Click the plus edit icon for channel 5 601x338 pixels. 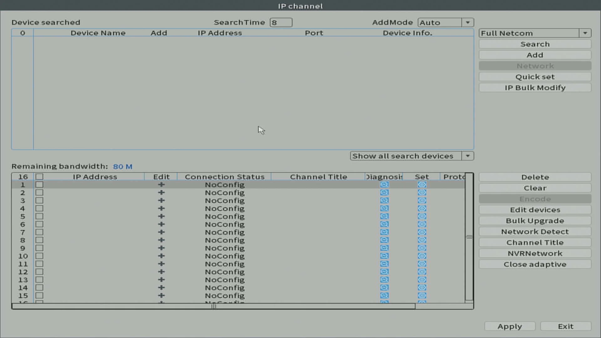[x=161, y=216]
